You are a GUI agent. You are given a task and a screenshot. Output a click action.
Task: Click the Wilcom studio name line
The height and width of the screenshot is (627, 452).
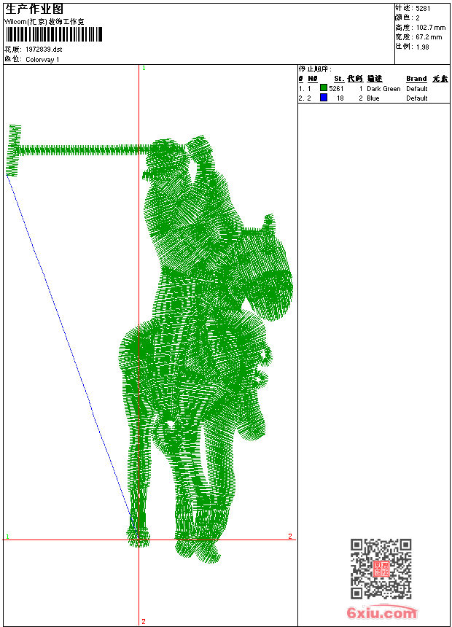[x=44, y=22]
